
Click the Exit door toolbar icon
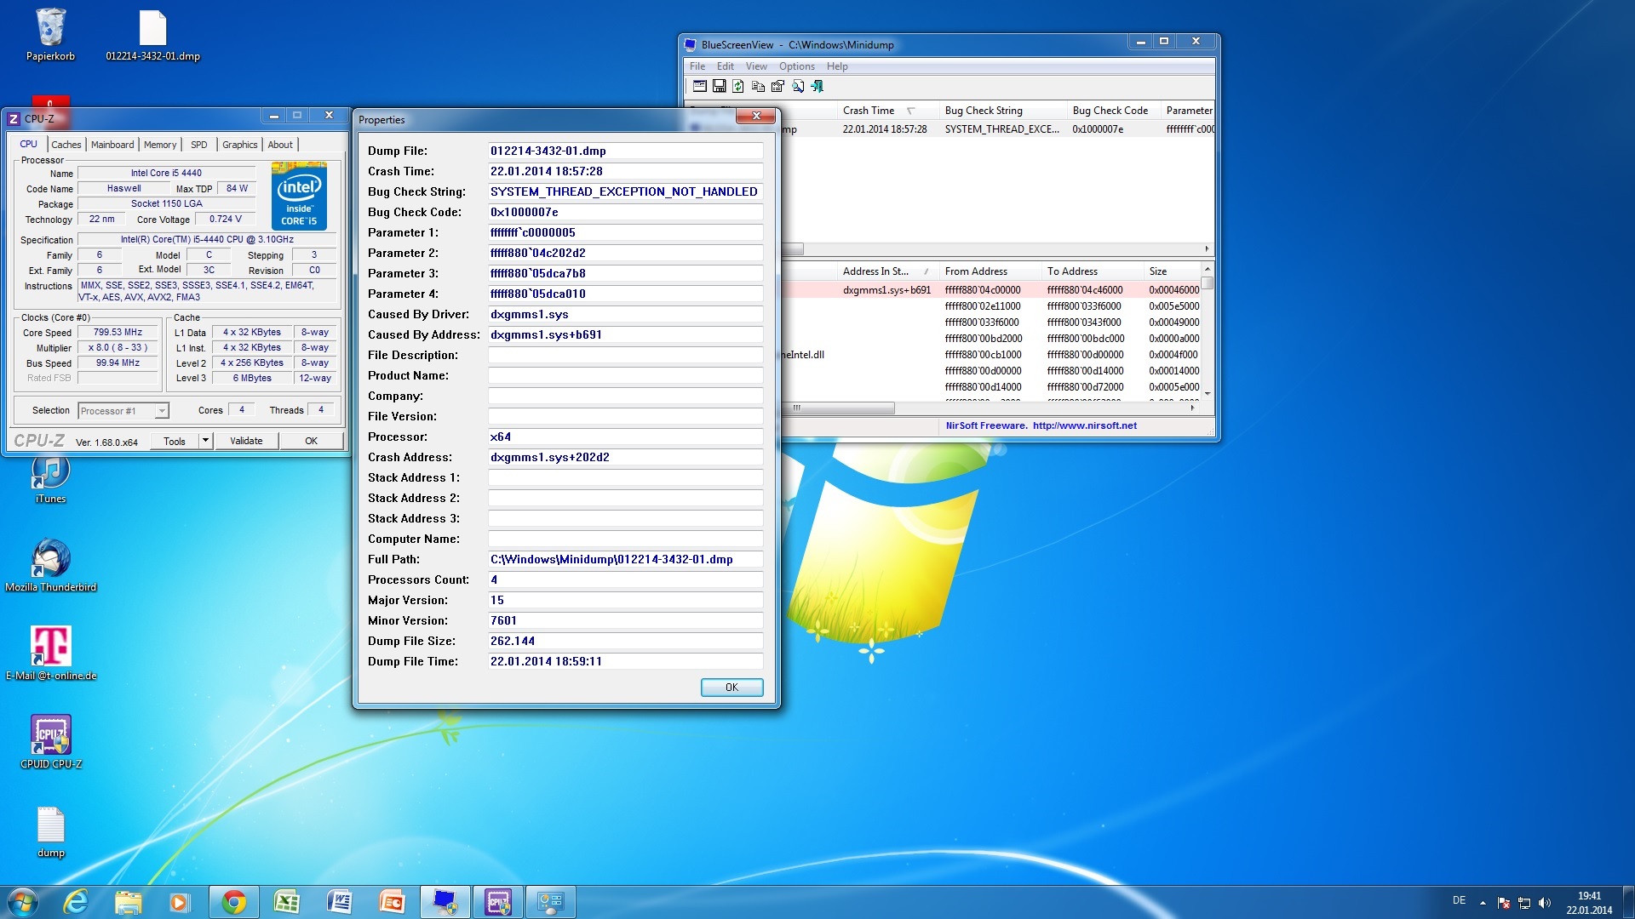point(817,86)
